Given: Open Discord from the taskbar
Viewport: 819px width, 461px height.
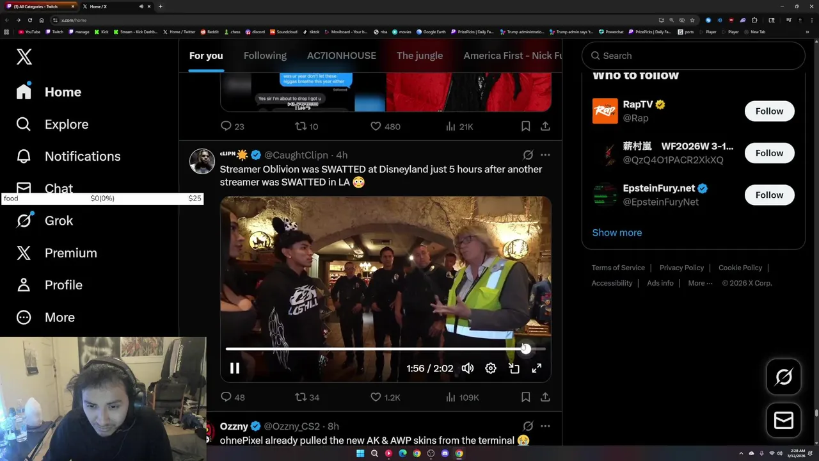Looking at the screenshot, I should coord(445,453).
